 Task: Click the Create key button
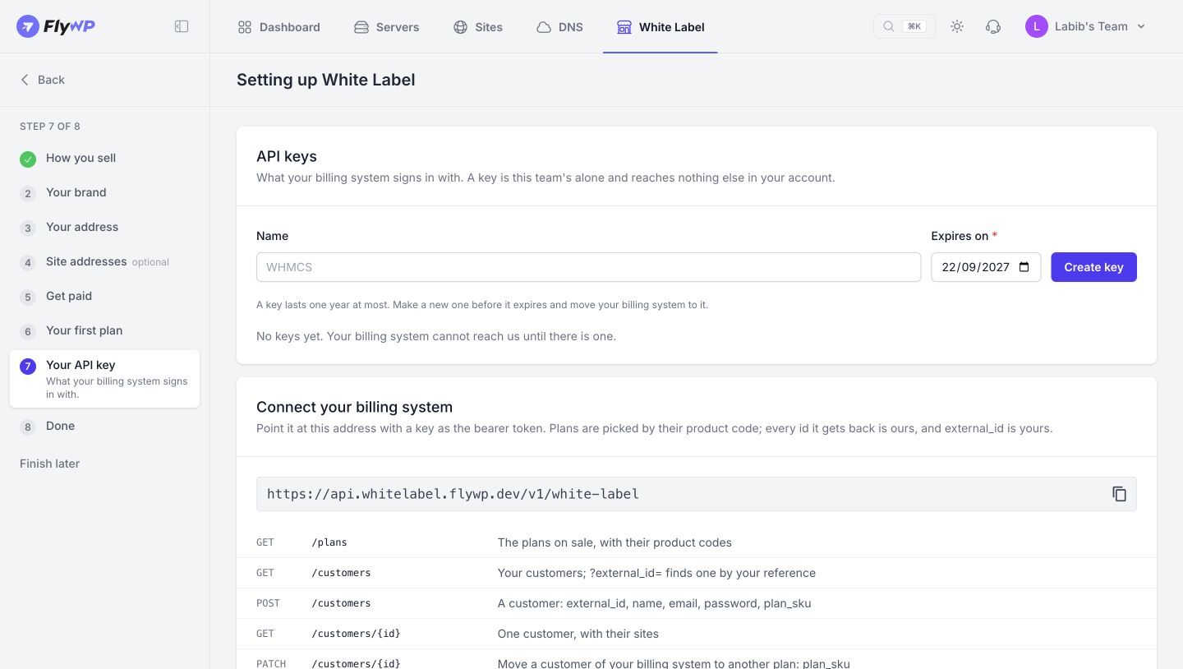pyautogui.click(x=1093, y=267)
